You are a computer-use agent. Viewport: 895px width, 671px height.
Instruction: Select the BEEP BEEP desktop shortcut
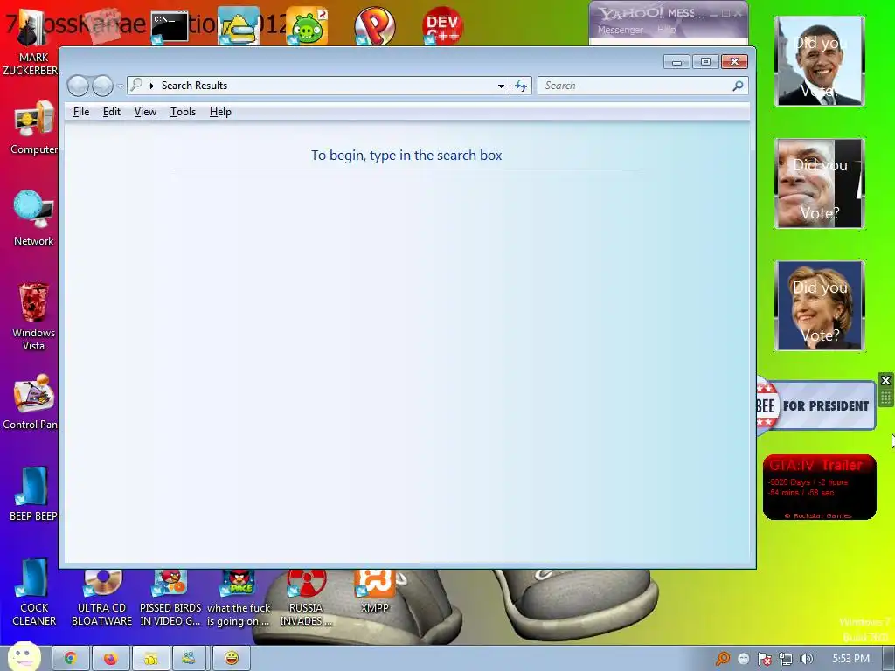pyautogui.click(x=33, y=495)
